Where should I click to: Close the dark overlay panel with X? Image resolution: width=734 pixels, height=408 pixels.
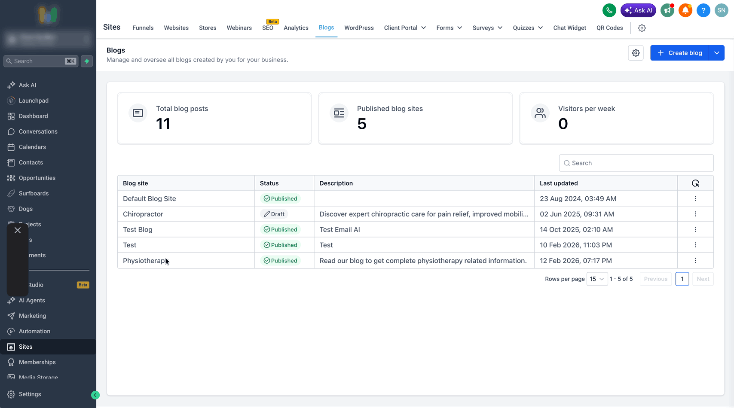(18, 230)
